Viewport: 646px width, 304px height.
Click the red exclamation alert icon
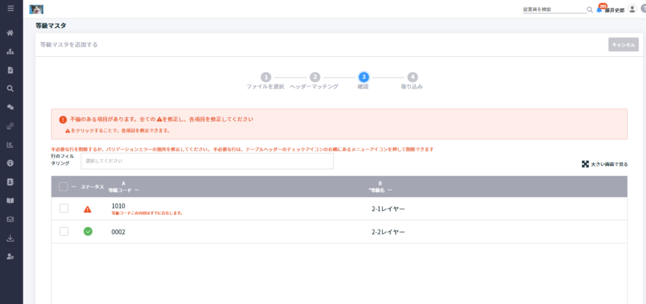[x=62, y=119]
